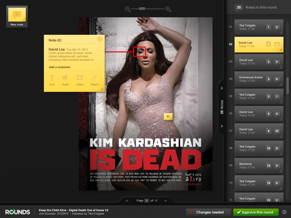Image resolution: width=291 pixels, height=218 pixels.
Task: Click Job Number: XYZDP2 text
Action: (54, 214)
